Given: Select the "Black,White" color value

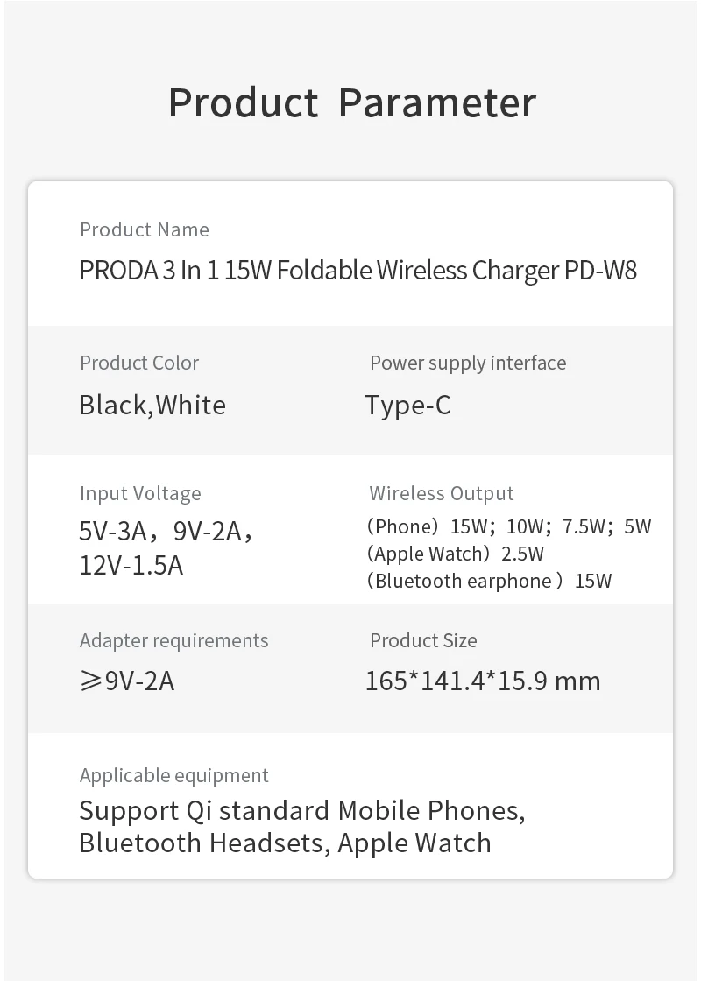Looking at the screenshot, I should coord(152,405).
